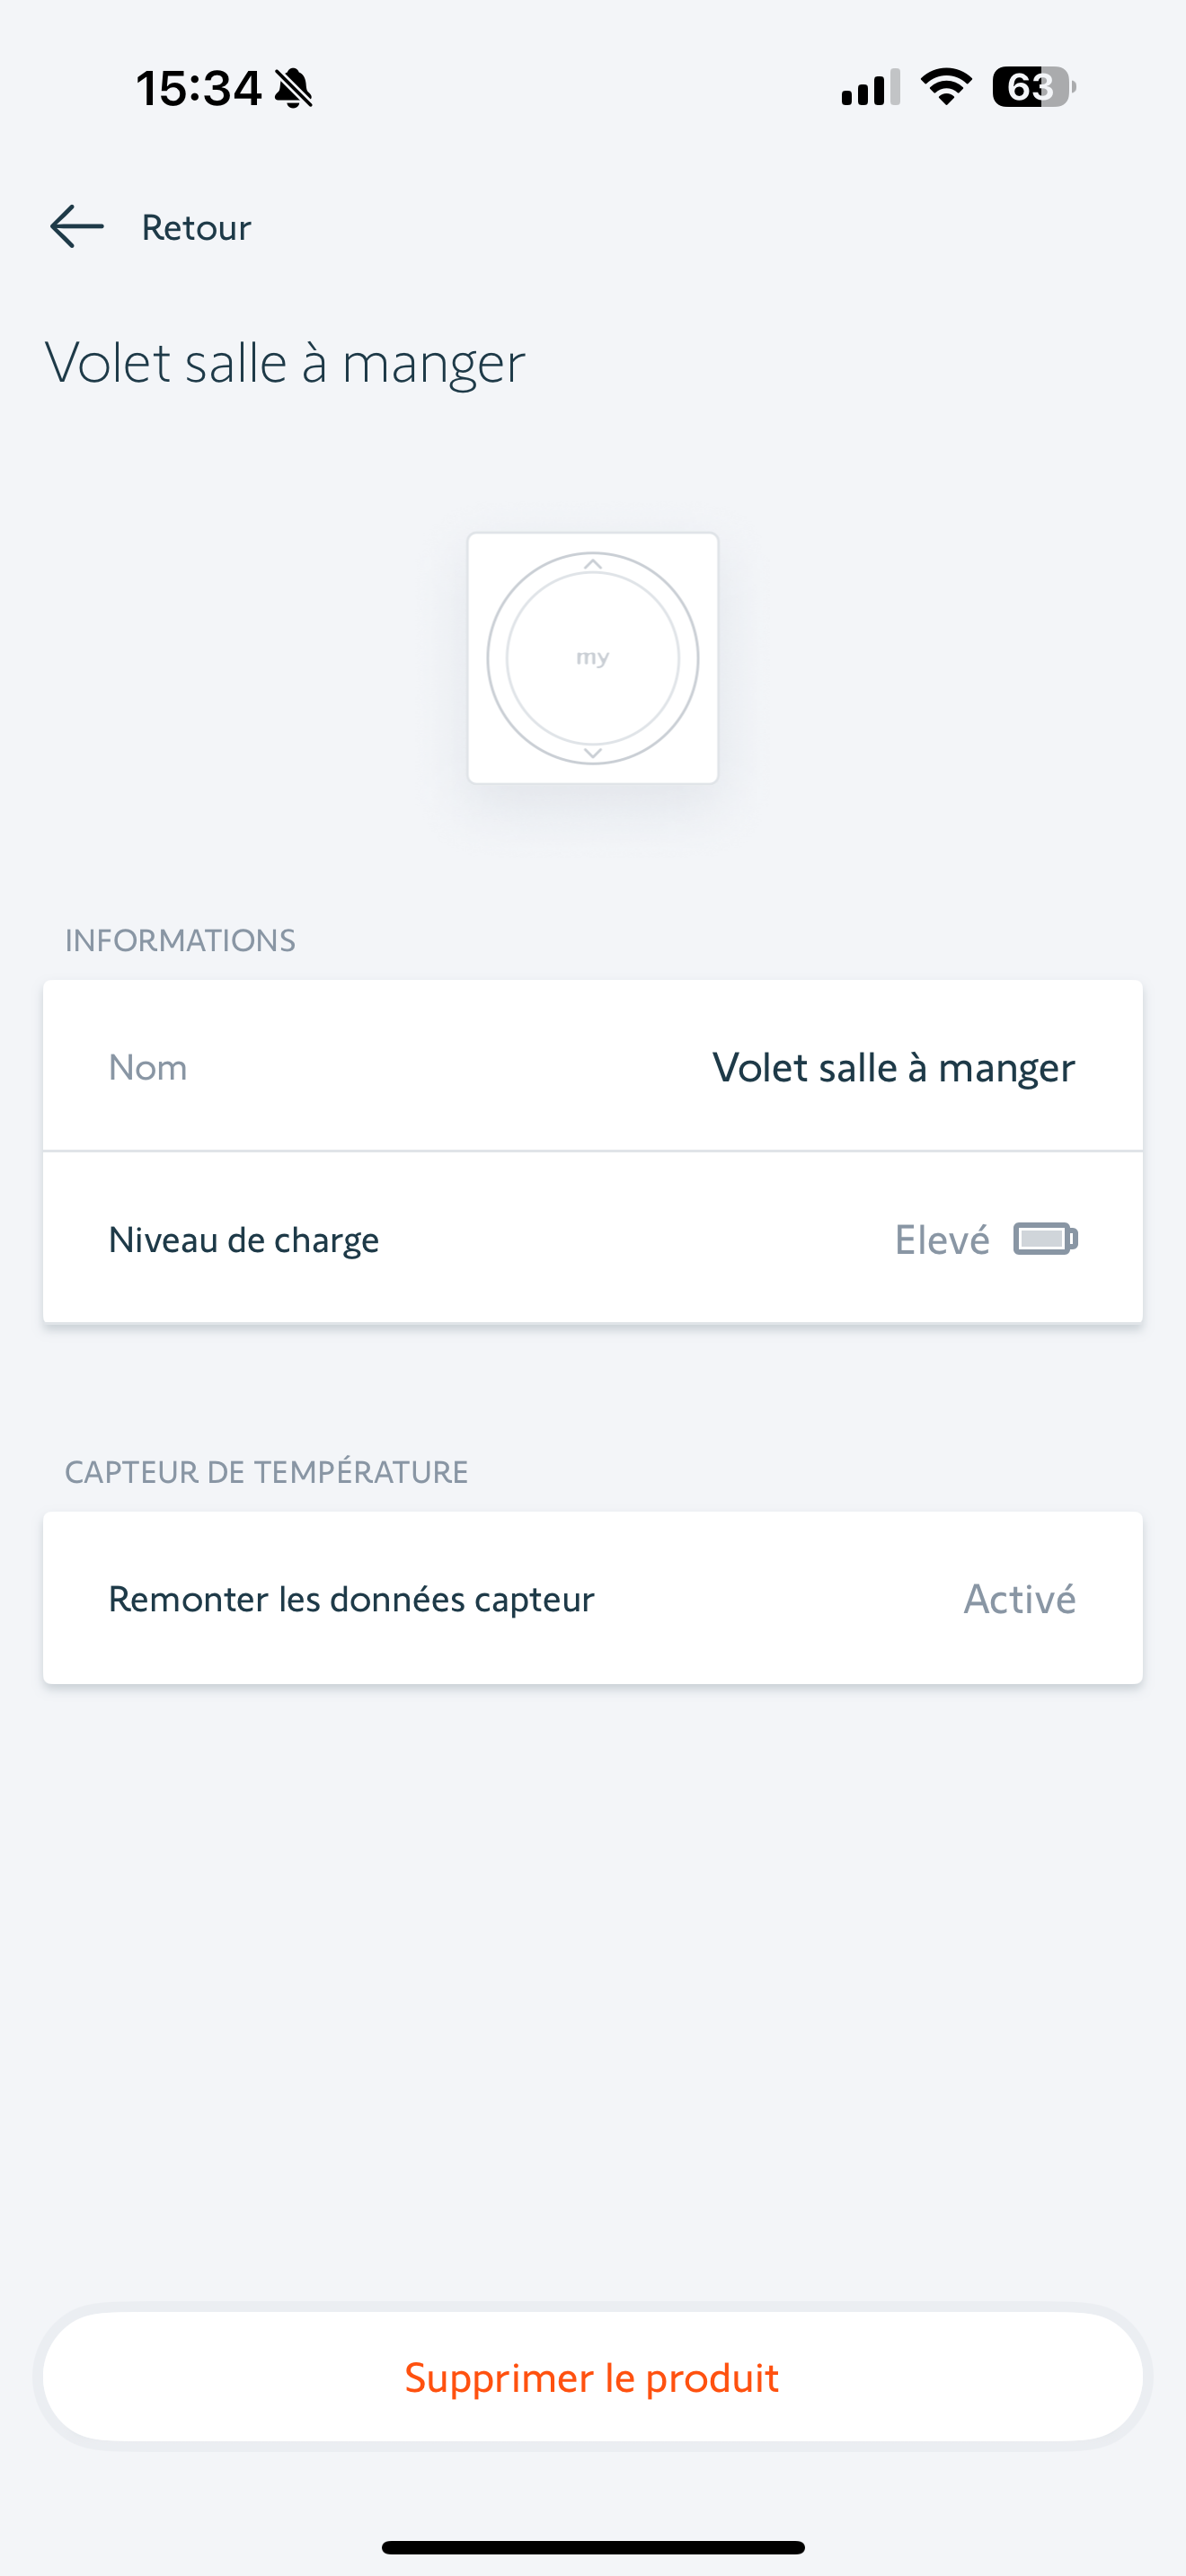Tap the 15:34 clock in the status bar
Image resolution: width=1186 pixels, height=2576 pixels.
[x=199, y=88]
